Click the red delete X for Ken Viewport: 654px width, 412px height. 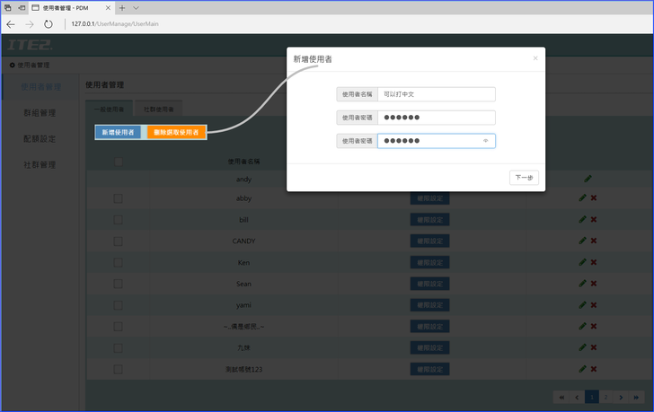pyautogui.click(x=594, y=262)
